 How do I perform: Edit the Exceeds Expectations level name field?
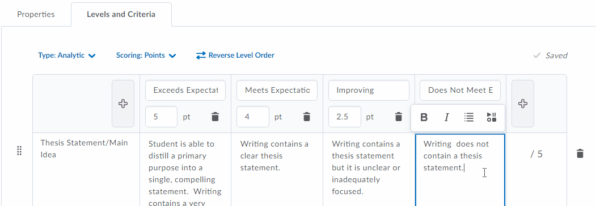185,91
